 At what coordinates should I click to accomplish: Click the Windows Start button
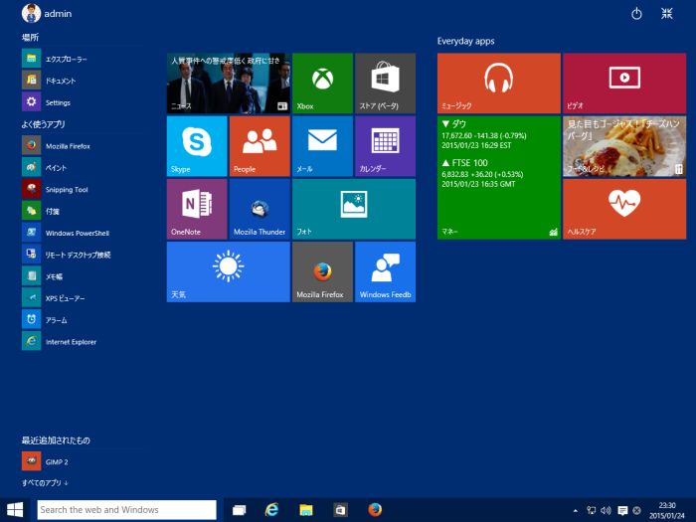(x=16, y=510)
